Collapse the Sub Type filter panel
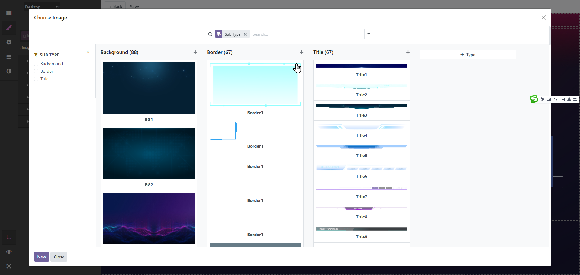 coord(88,52)
